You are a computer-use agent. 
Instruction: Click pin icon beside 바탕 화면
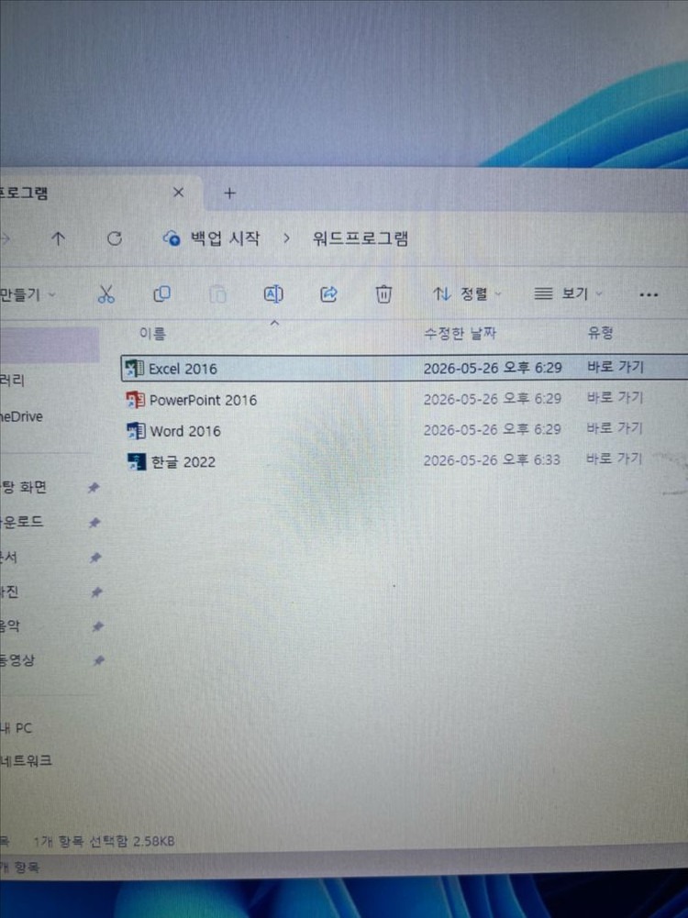click(x=93, y=488)
